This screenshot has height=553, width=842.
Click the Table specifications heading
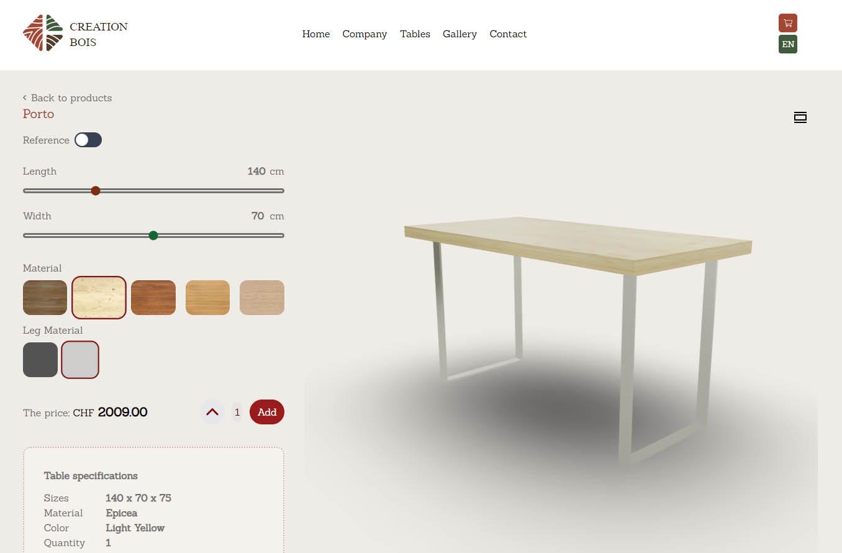91,475
